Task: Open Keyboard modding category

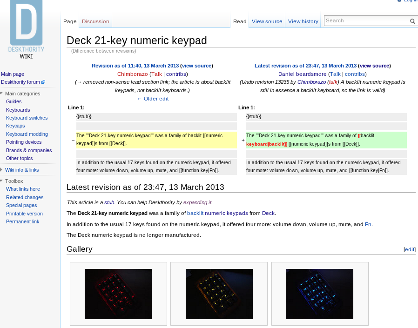Action: [x=27, y=134]
